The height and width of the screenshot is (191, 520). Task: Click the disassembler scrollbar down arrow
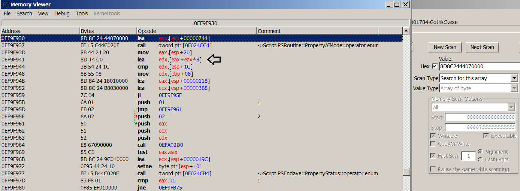tap(406, 187)
